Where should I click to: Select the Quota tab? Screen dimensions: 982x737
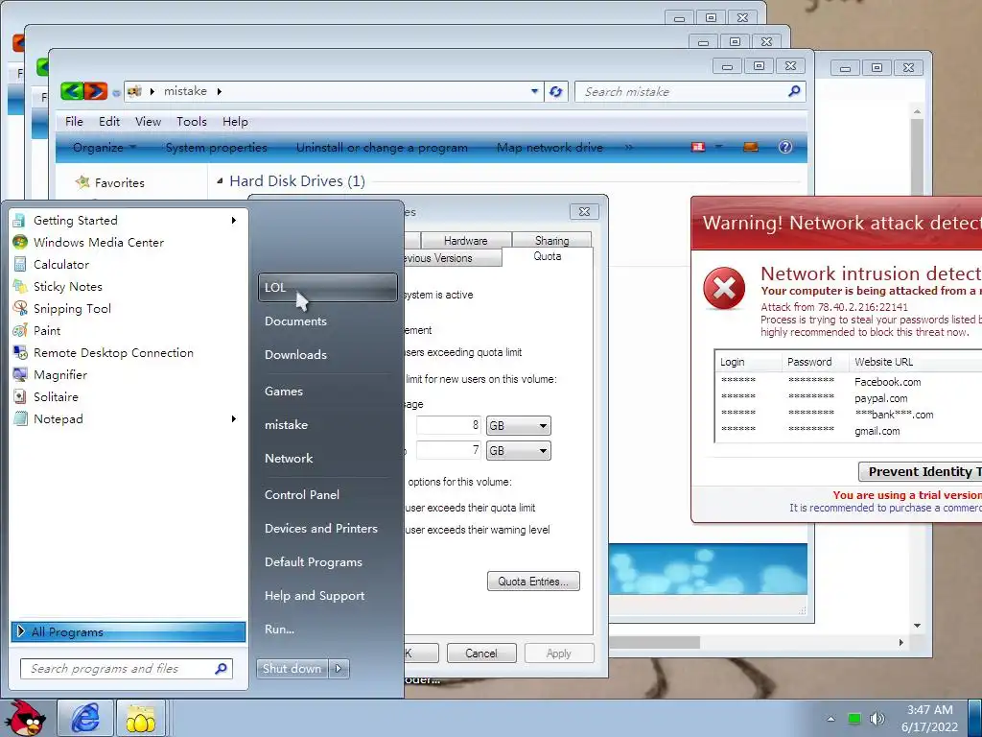click(547, 256)
